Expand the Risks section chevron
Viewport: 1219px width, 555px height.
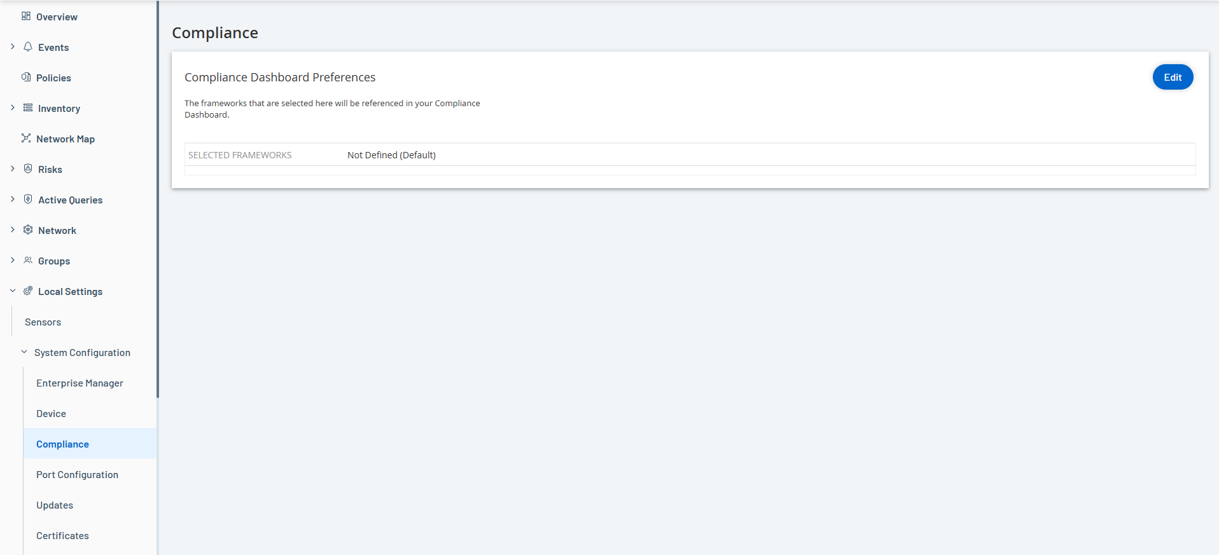[x=13, y=168]
